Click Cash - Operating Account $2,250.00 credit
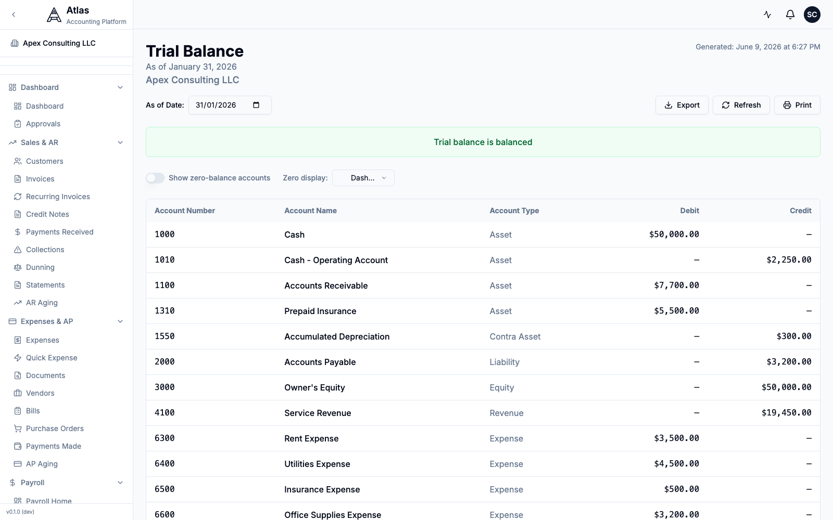 789,260
